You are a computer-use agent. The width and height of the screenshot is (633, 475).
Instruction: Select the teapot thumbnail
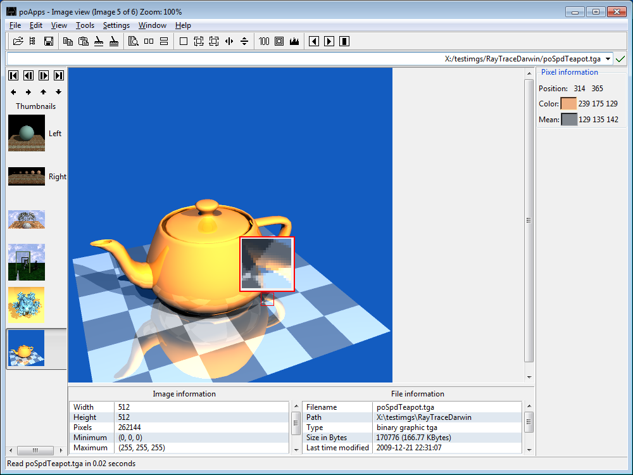(26, 348)
